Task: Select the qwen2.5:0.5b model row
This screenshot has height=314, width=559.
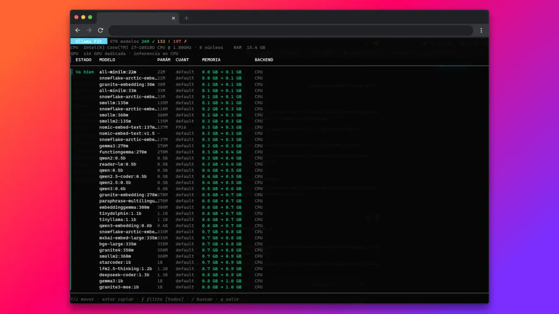Action: 182,182
